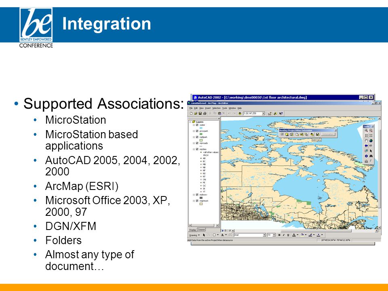Viewport: 388px width, 291px height.
Task: Switch to the Source tab
Action: tap(201, 230)
